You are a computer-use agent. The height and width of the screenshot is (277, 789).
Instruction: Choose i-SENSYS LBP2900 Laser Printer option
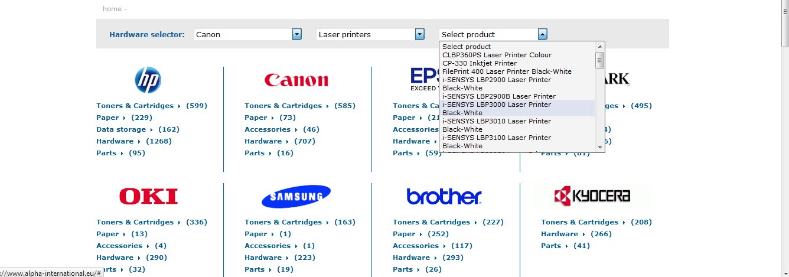(517, 84)
